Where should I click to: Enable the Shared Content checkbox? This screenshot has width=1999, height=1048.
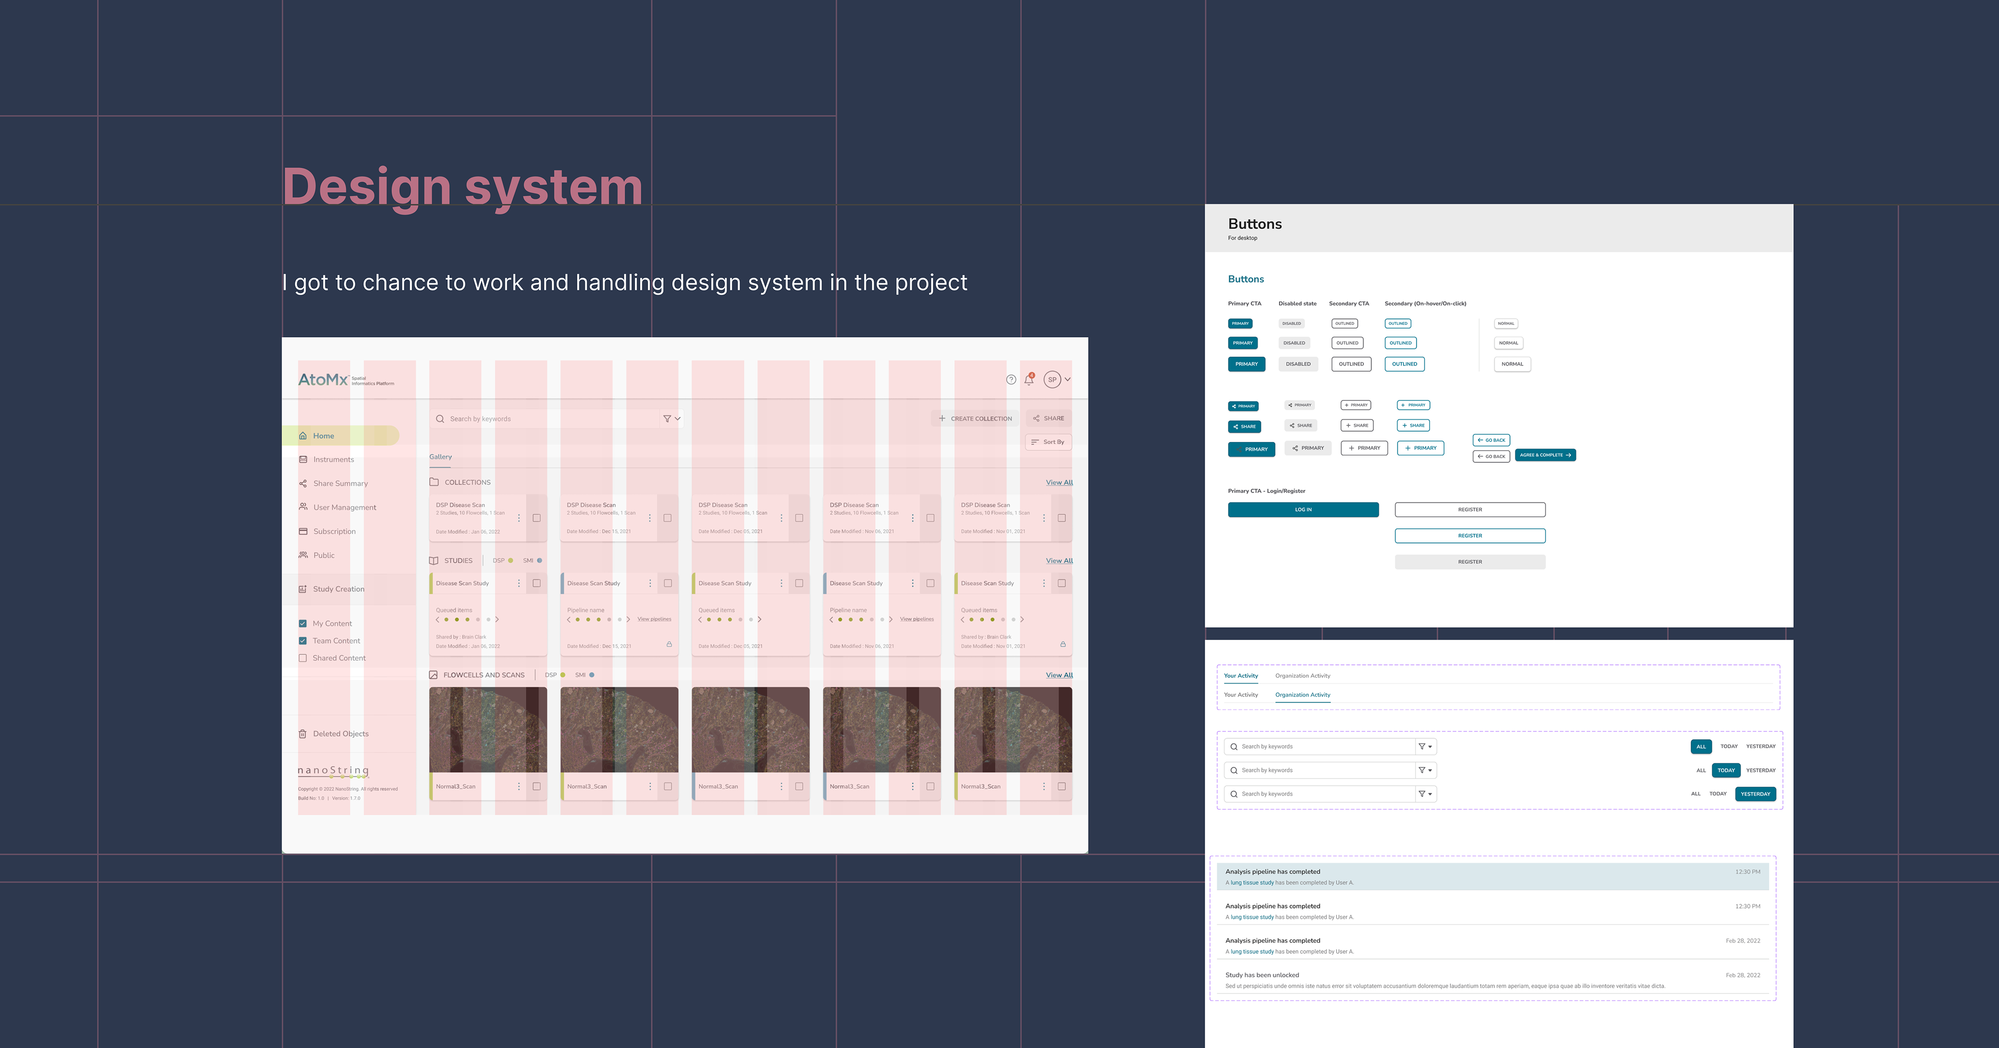[302, 658]
